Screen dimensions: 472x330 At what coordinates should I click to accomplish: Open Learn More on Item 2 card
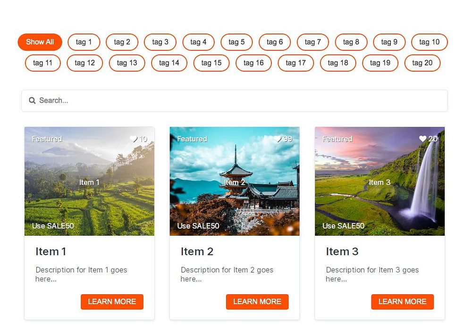point(257,302)
